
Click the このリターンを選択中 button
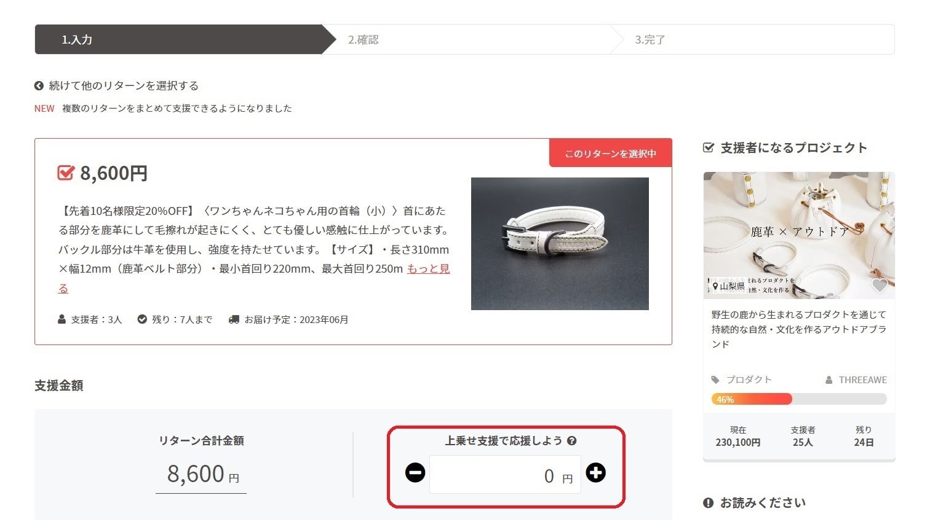pyautogui.click(x=610, y=154)
